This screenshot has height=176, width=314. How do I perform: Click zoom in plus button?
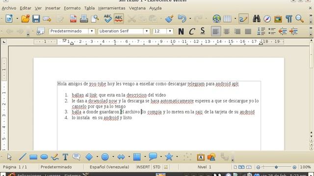[x=294, y=167]
